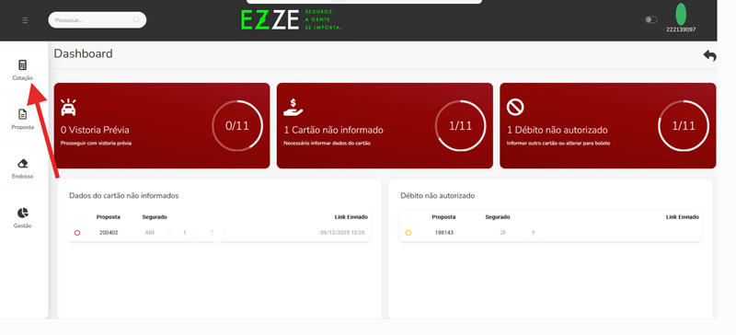Click the Vistoria Prévia car icon
736x335 pixels.
coord(68,108)
